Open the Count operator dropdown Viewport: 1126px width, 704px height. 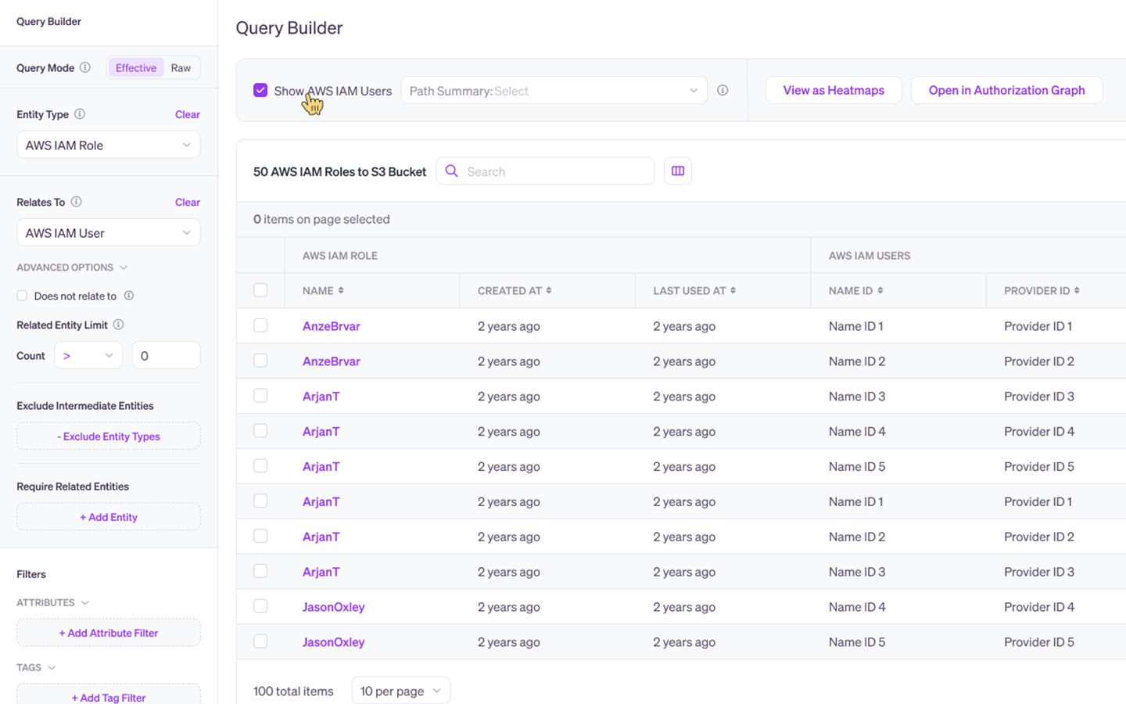pos(88,355)
